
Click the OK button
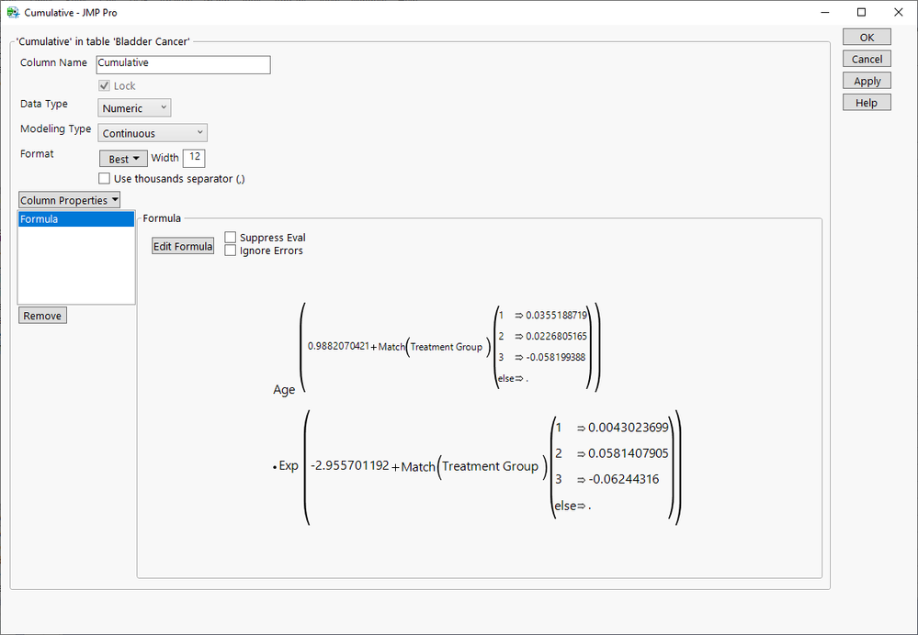867,38
